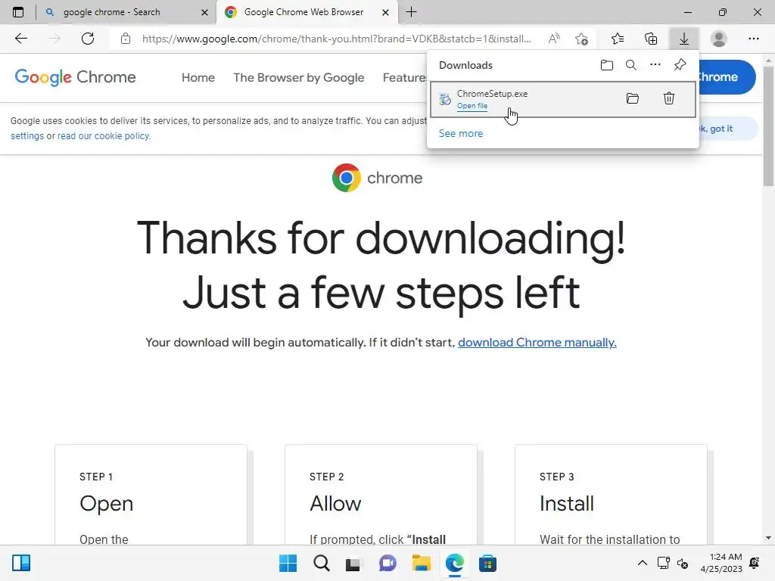Open Edge Settings and more menu
The width and height of the screenshot is (775, 581).
tap(753, 39)
